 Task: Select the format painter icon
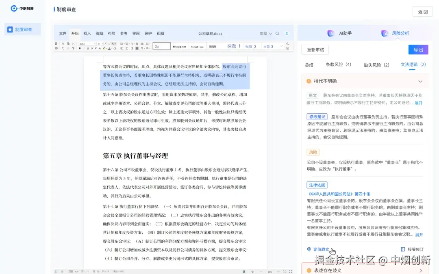(x=73, y=49)
